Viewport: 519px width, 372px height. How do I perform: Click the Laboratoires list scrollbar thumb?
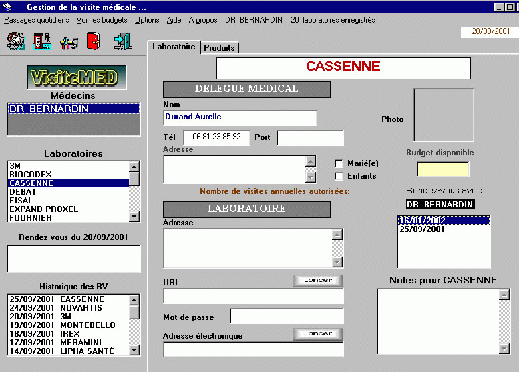point(134,179)
